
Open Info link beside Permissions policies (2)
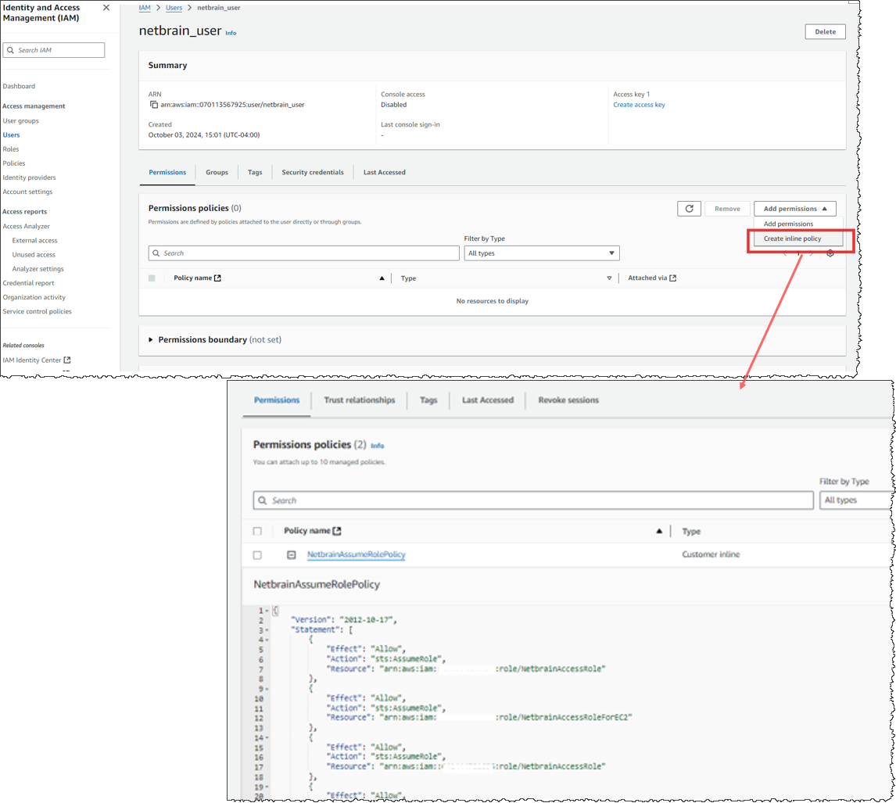click(x=377, y=446)
